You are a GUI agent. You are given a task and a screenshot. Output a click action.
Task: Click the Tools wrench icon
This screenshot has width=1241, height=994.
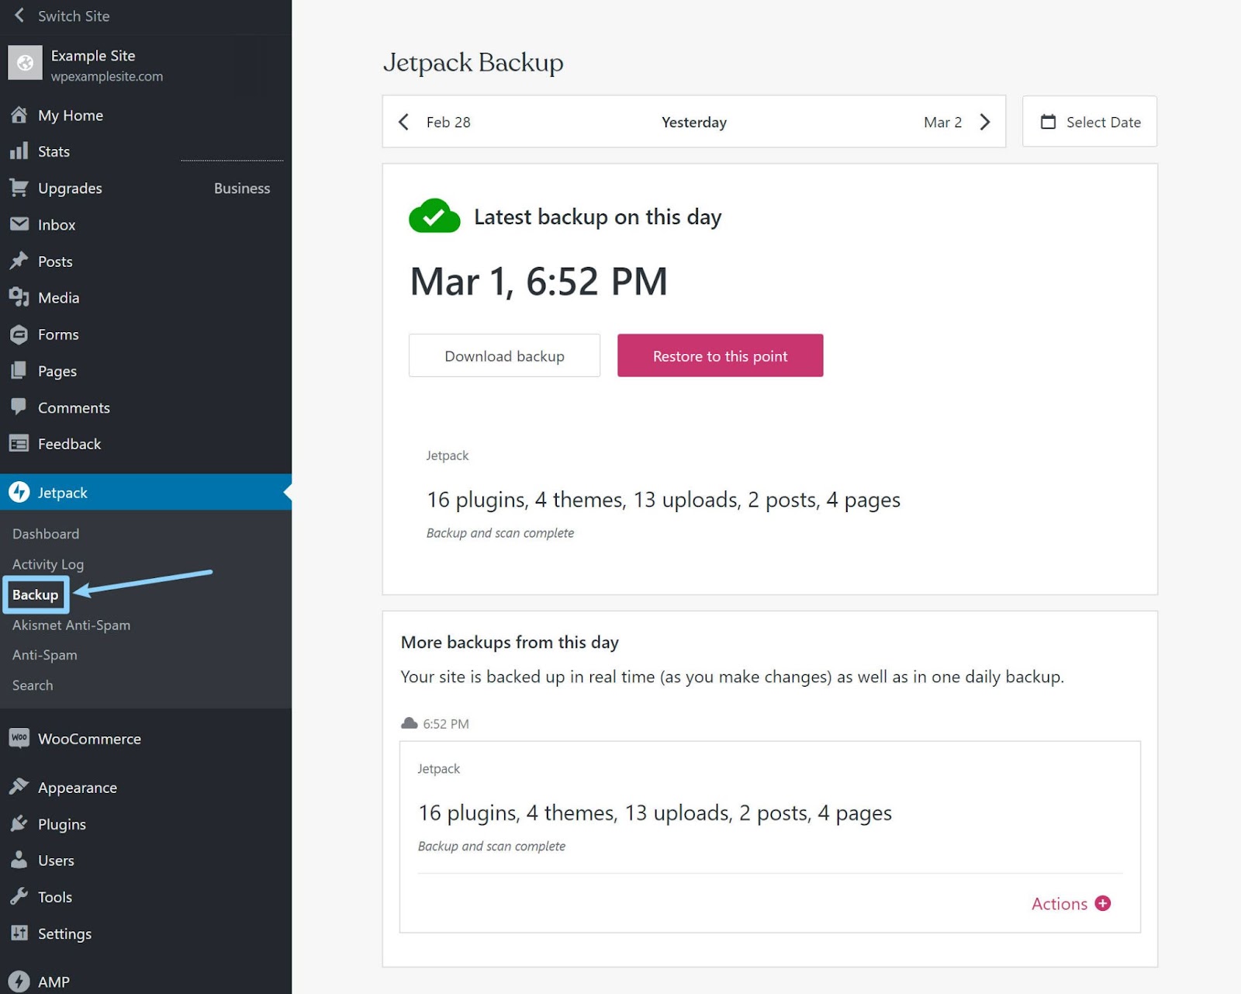click(x=19, y=896)
